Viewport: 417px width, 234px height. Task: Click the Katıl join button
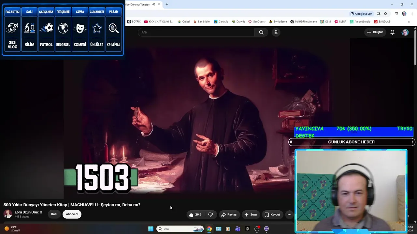click(x=54, y=214)
